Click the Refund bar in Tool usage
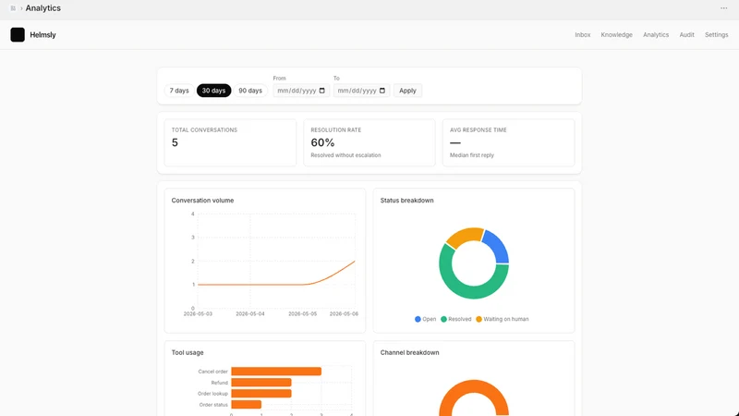739x416 pixels. pos(261,383)
